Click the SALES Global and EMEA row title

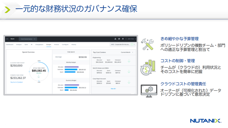(101, 68)
